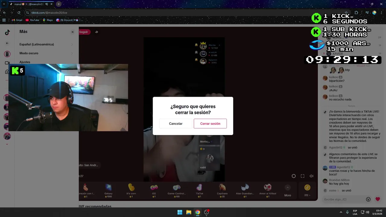Screen dimensions: 386x217
Task: Click the microphone icon in system tray
Action: click(x=347, y=212)
